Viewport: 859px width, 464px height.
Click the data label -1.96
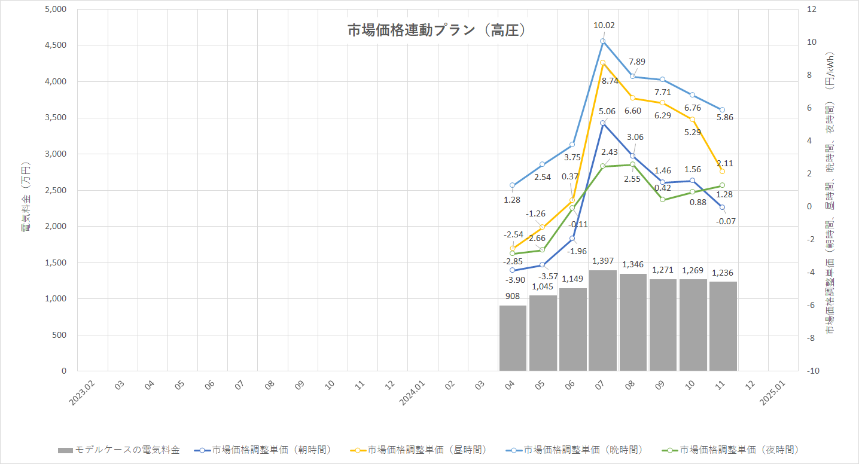(576, 251)
